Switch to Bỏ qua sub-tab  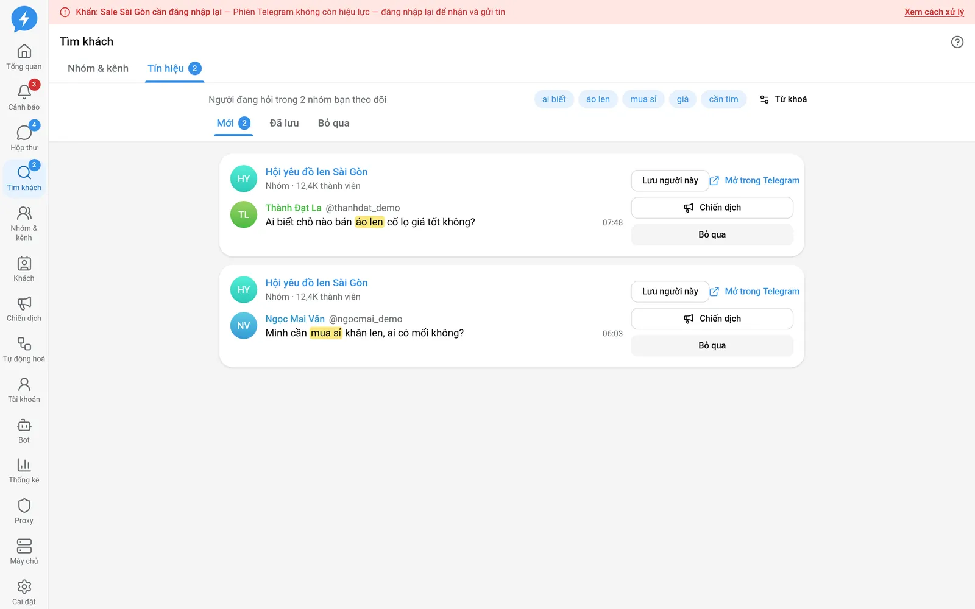click(333, 123)
